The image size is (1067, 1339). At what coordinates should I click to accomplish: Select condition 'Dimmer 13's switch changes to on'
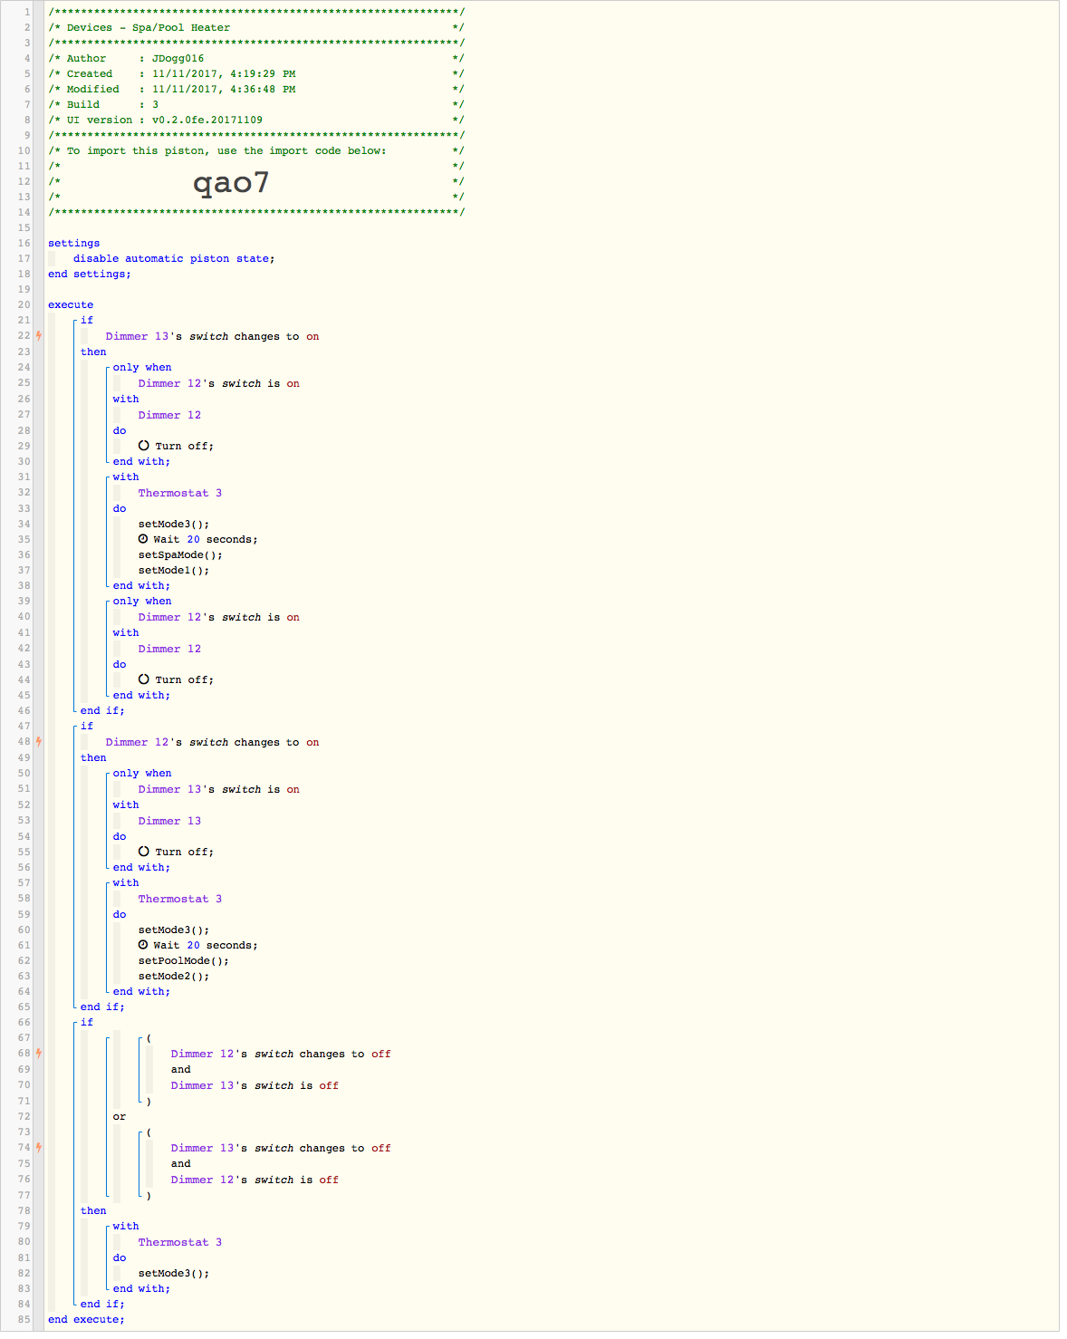[x=212, y=336]
